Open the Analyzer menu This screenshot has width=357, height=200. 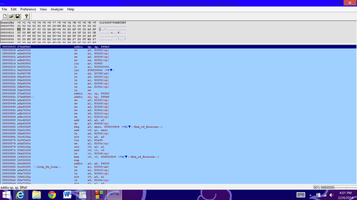pyautogui.click(x=57, y=9)
